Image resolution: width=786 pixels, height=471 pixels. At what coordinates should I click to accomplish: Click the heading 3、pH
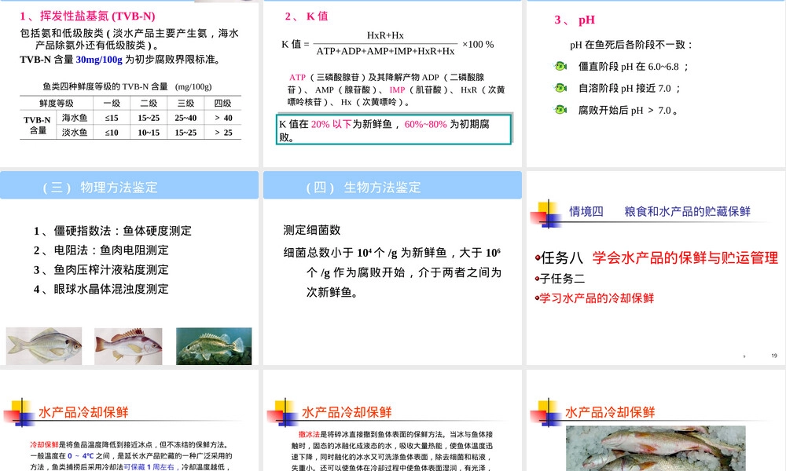(575, 20)
